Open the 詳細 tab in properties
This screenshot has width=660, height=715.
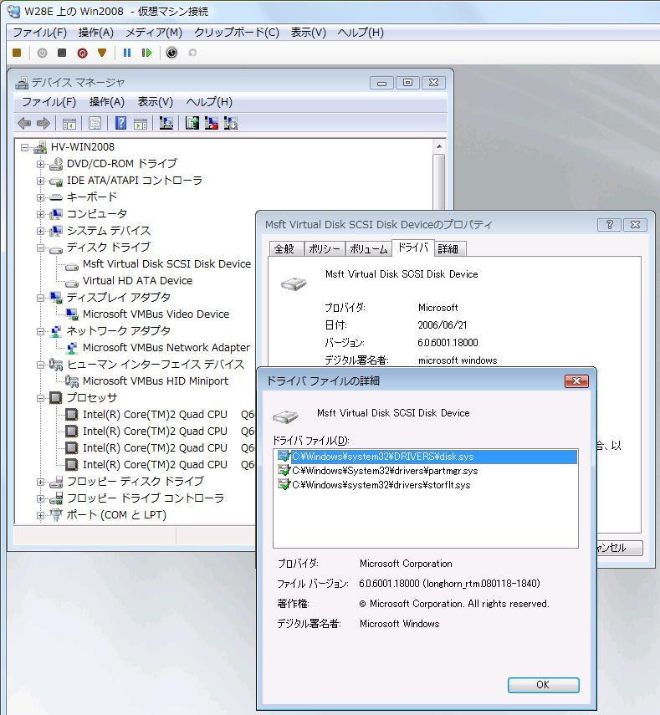[x=448, y=248]
